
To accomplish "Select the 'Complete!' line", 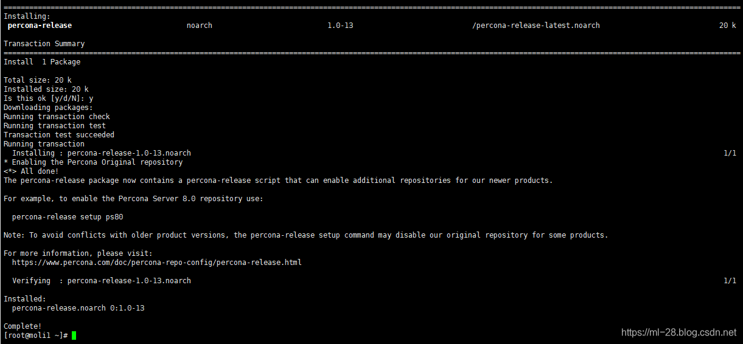I will 23,326.
